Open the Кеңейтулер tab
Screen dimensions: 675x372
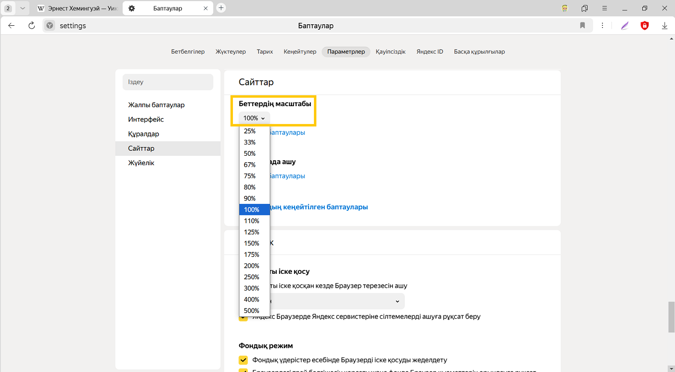pos(300,52)
